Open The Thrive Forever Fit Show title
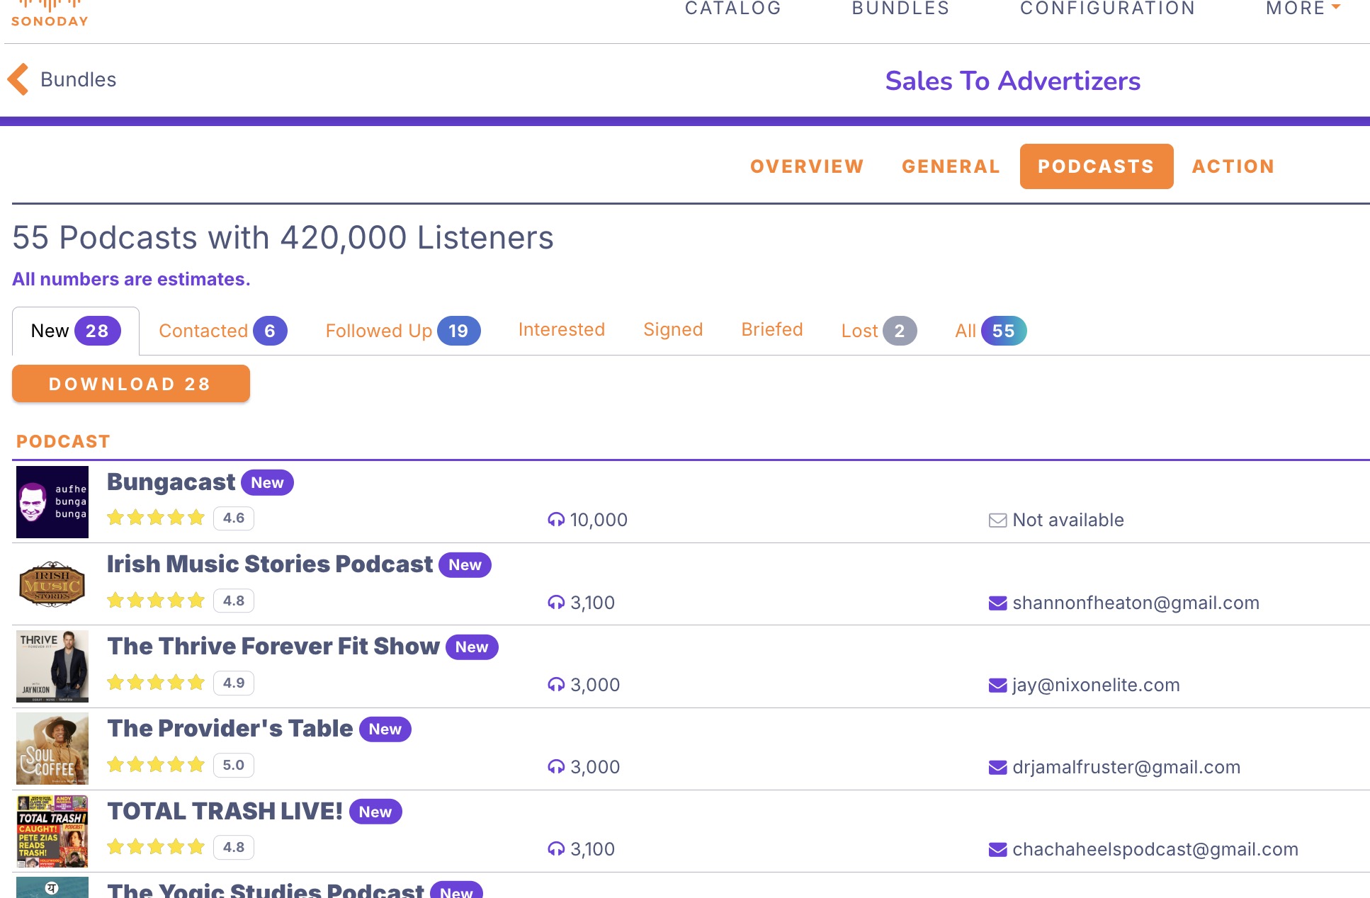The image size is (1370, 898). coord(273,646)
